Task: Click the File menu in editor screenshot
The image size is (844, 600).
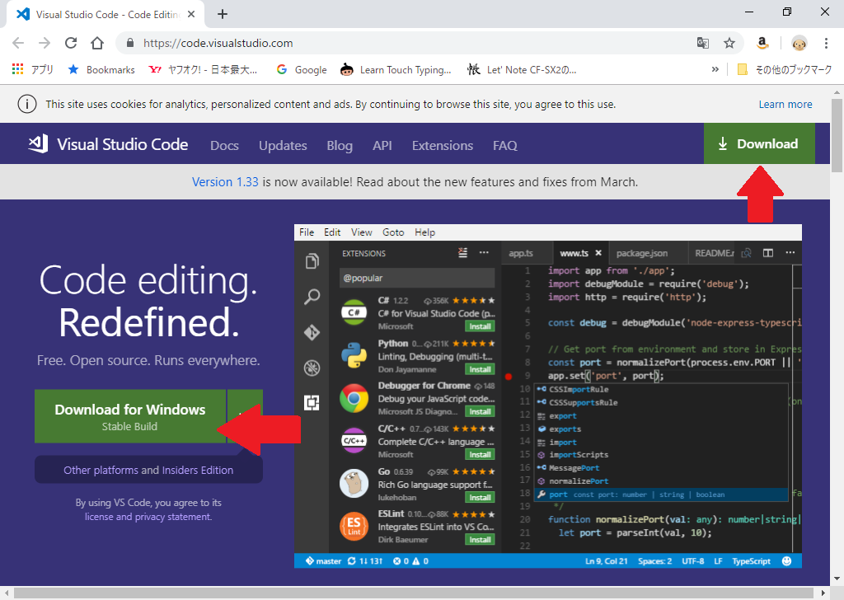Action: coord(307,232)
